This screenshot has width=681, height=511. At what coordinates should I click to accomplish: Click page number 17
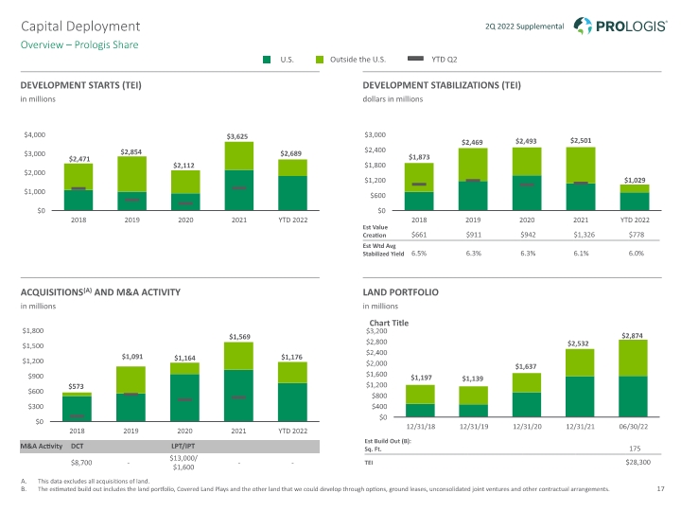(660, 489)
